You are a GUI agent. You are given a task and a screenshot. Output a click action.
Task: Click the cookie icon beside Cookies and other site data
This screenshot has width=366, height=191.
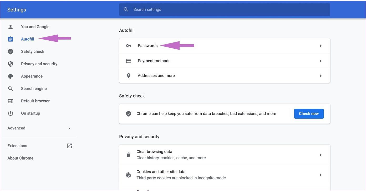(129, 175)
